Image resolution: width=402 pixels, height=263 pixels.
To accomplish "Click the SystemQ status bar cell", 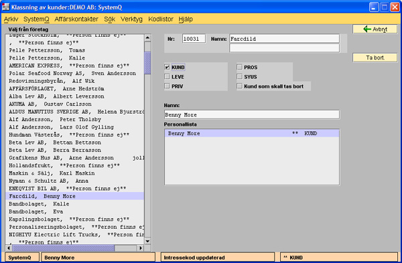I will coord(22,258).
